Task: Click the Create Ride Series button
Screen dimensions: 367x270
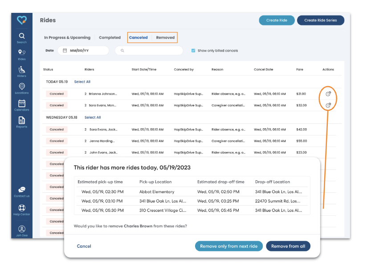Action: pos(320,20)
